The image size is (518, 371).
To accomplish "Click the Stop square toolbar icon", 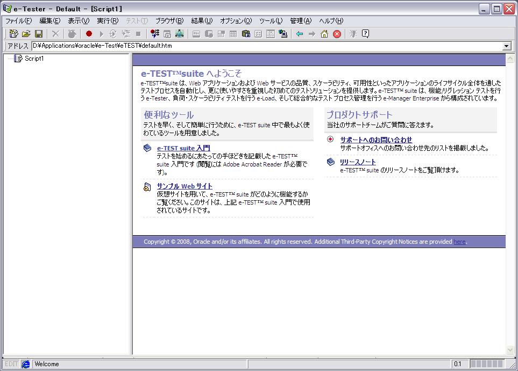I will (138, 34).
